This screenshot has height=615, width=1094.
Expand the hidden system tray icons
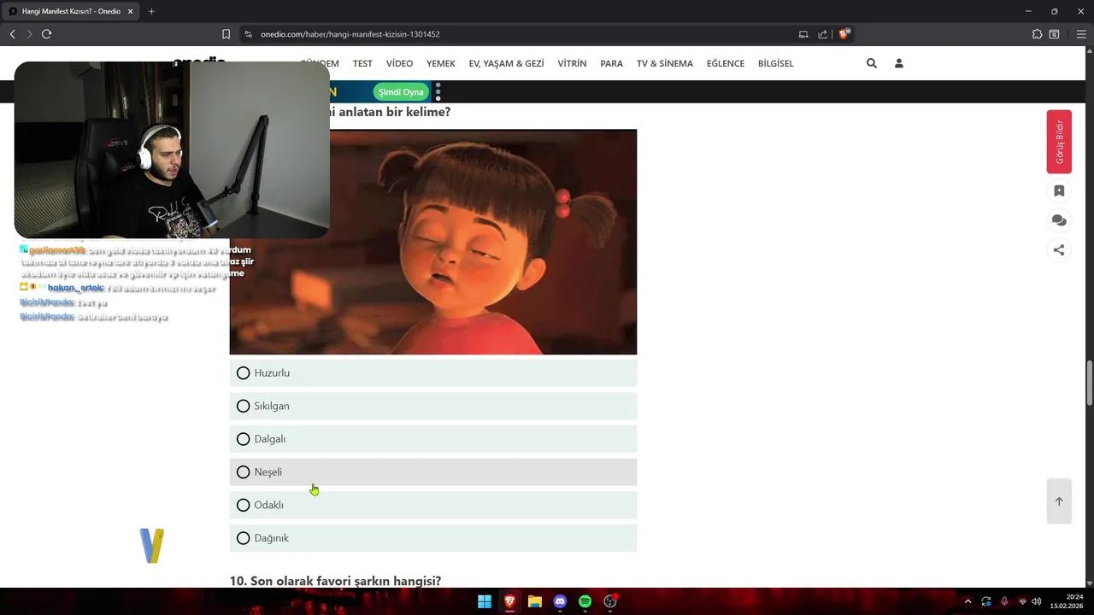(968, 601)
